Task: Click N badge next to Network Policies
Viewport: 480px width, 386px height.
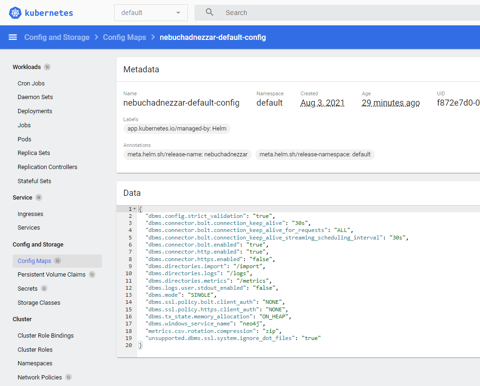Action: [x=69, y=378]
